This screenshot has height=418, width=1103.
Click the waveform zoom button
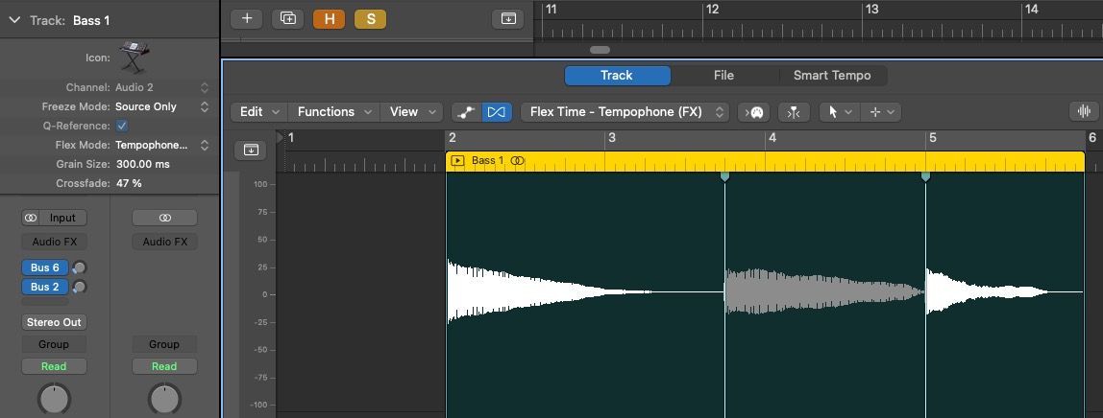coord(1084,111)
